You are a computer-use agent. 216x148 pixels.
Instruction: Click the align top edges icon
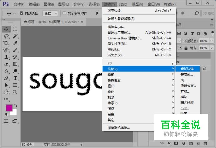click(97, 13)
